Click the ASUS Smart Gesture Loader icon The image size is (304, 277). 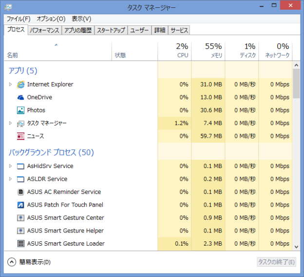[21, 244]
